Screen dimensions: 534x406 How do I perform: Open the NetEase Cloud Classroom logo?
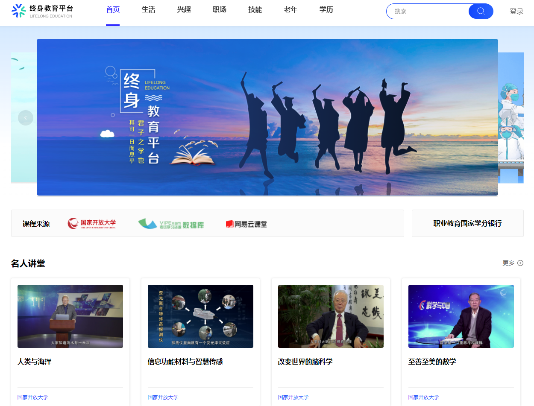(x=246, y=224)
